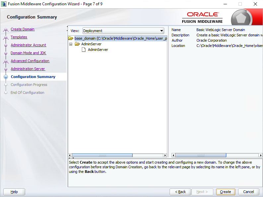Click the AdminServer folder icon

[x=77, y=44]
